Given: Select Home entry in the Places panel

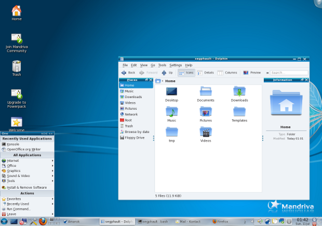Looking at the screenshot, I should (136, 85).
